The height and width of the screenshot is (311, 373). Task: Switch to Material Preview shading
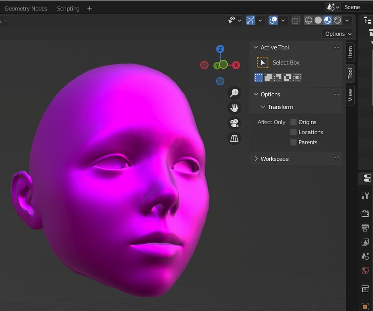(328, 20)
